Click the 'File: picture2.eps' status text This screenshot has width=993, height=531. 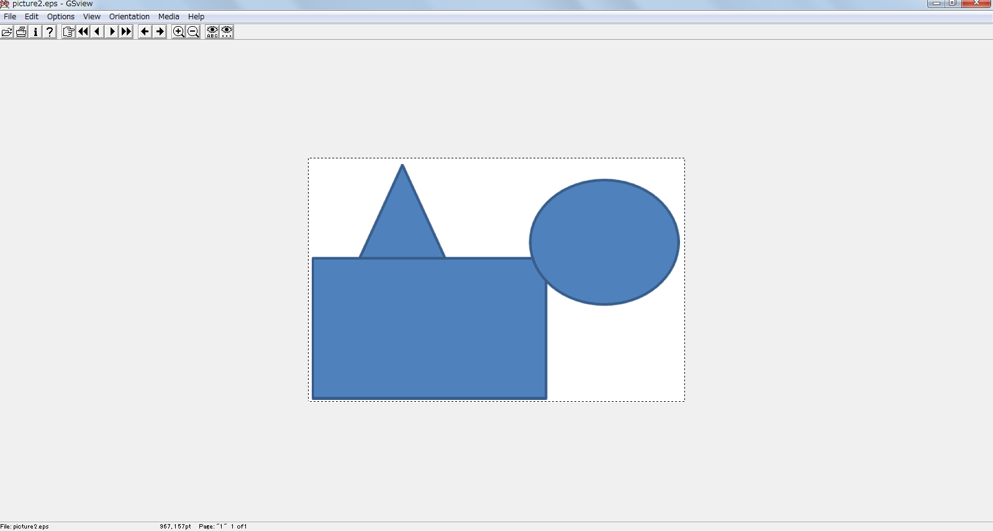point(25,527)
